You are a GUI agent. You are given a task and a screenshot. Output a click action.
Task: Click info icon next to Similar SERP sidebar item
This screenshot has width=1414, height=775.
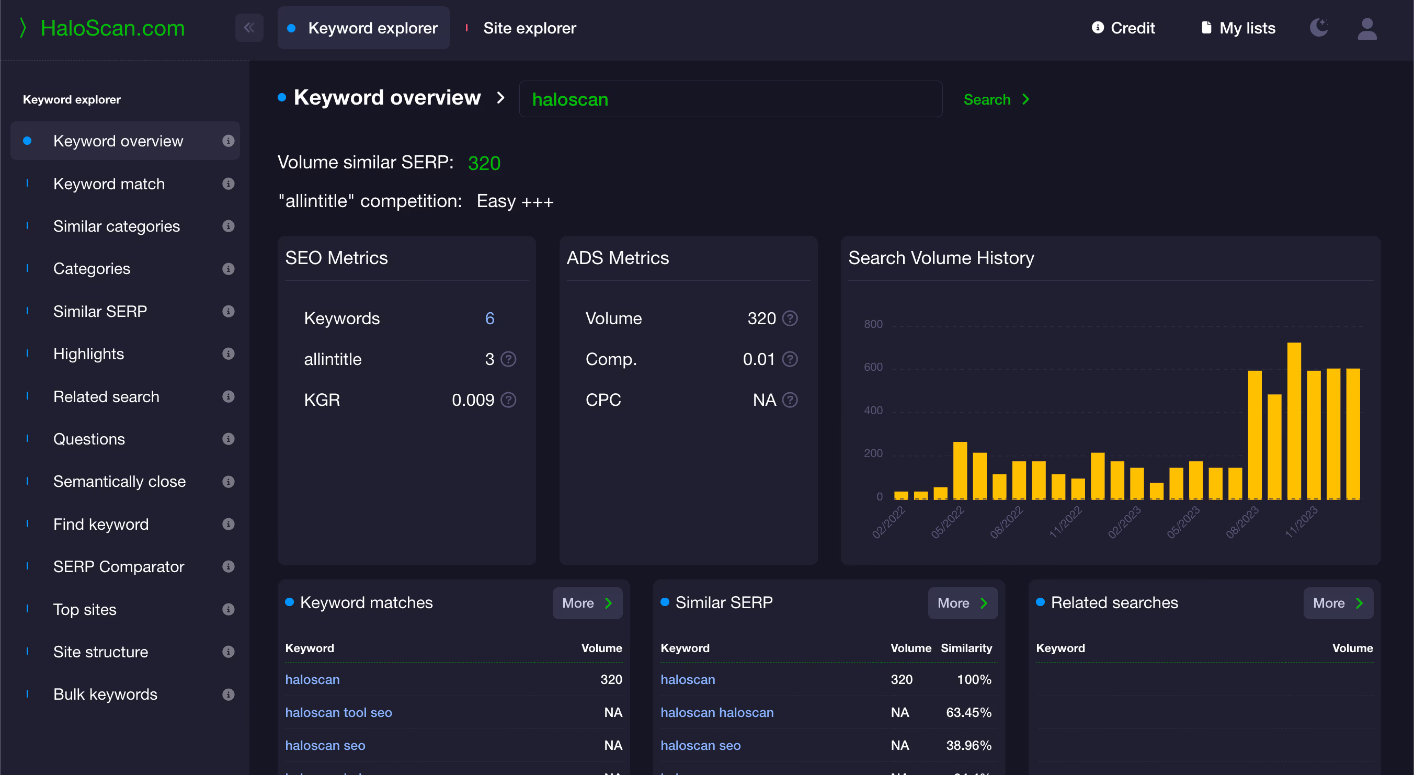(229, 311)
